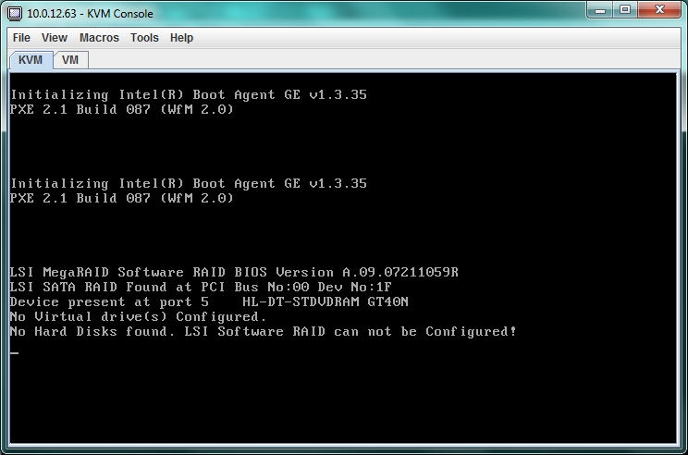
Task: Switch to the VM tab
Action: (x=70, y=60)
